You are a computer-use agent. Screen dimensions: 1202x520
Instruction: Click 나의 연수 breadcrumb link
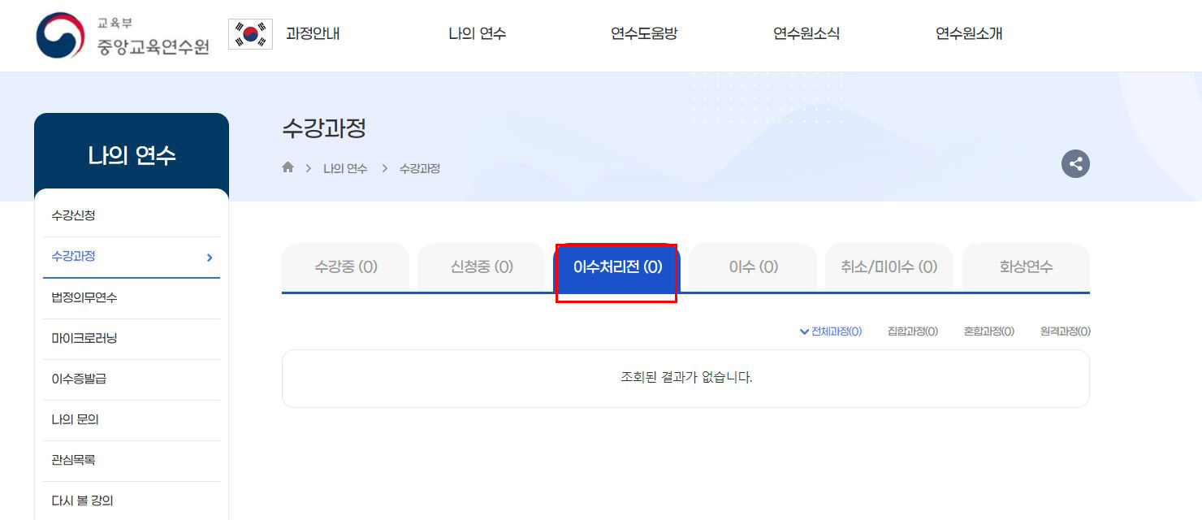(345, 168)
